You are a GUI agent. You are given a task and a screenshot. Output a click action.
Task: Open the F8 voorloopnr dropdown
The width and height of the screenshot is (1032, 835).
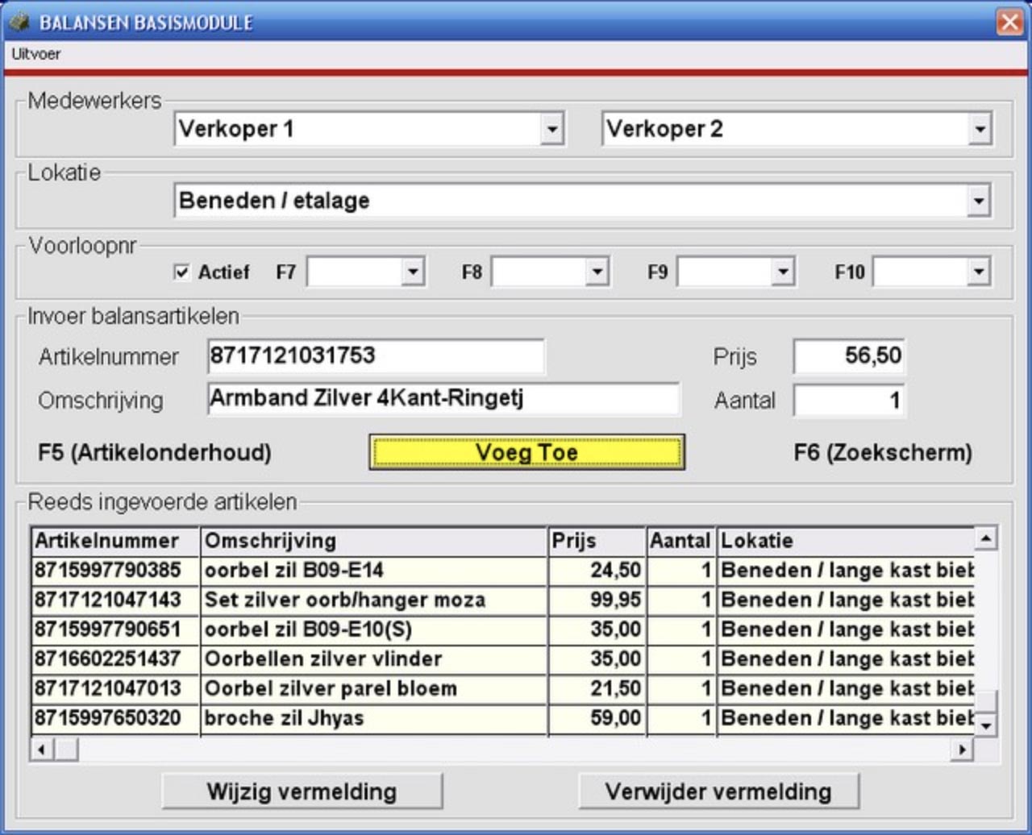coord(597,272)
